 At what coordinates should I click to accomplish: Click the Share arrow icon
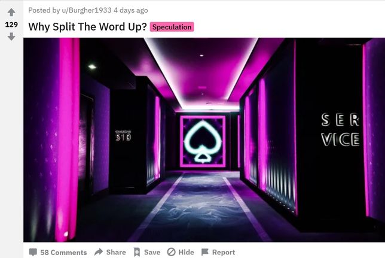[x=99, y=252]
